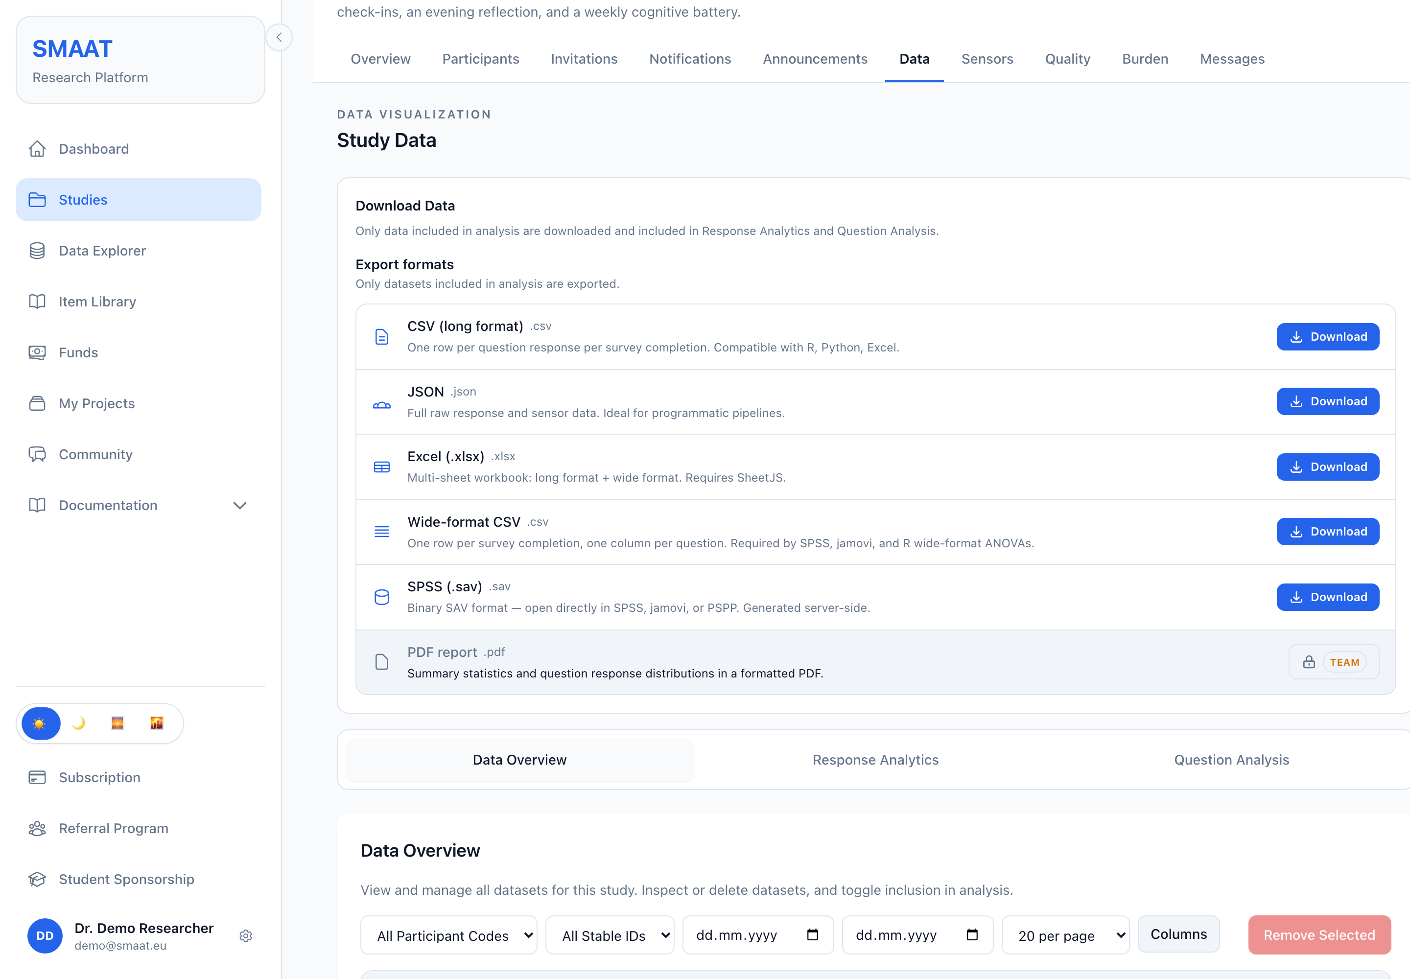Click the Excel table icon
The image size is (1410, 979).
point(382,467)
